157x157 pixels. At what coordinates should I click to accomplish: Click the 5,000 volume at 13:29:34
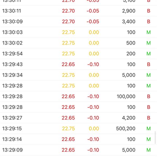[x=128, y=75]
